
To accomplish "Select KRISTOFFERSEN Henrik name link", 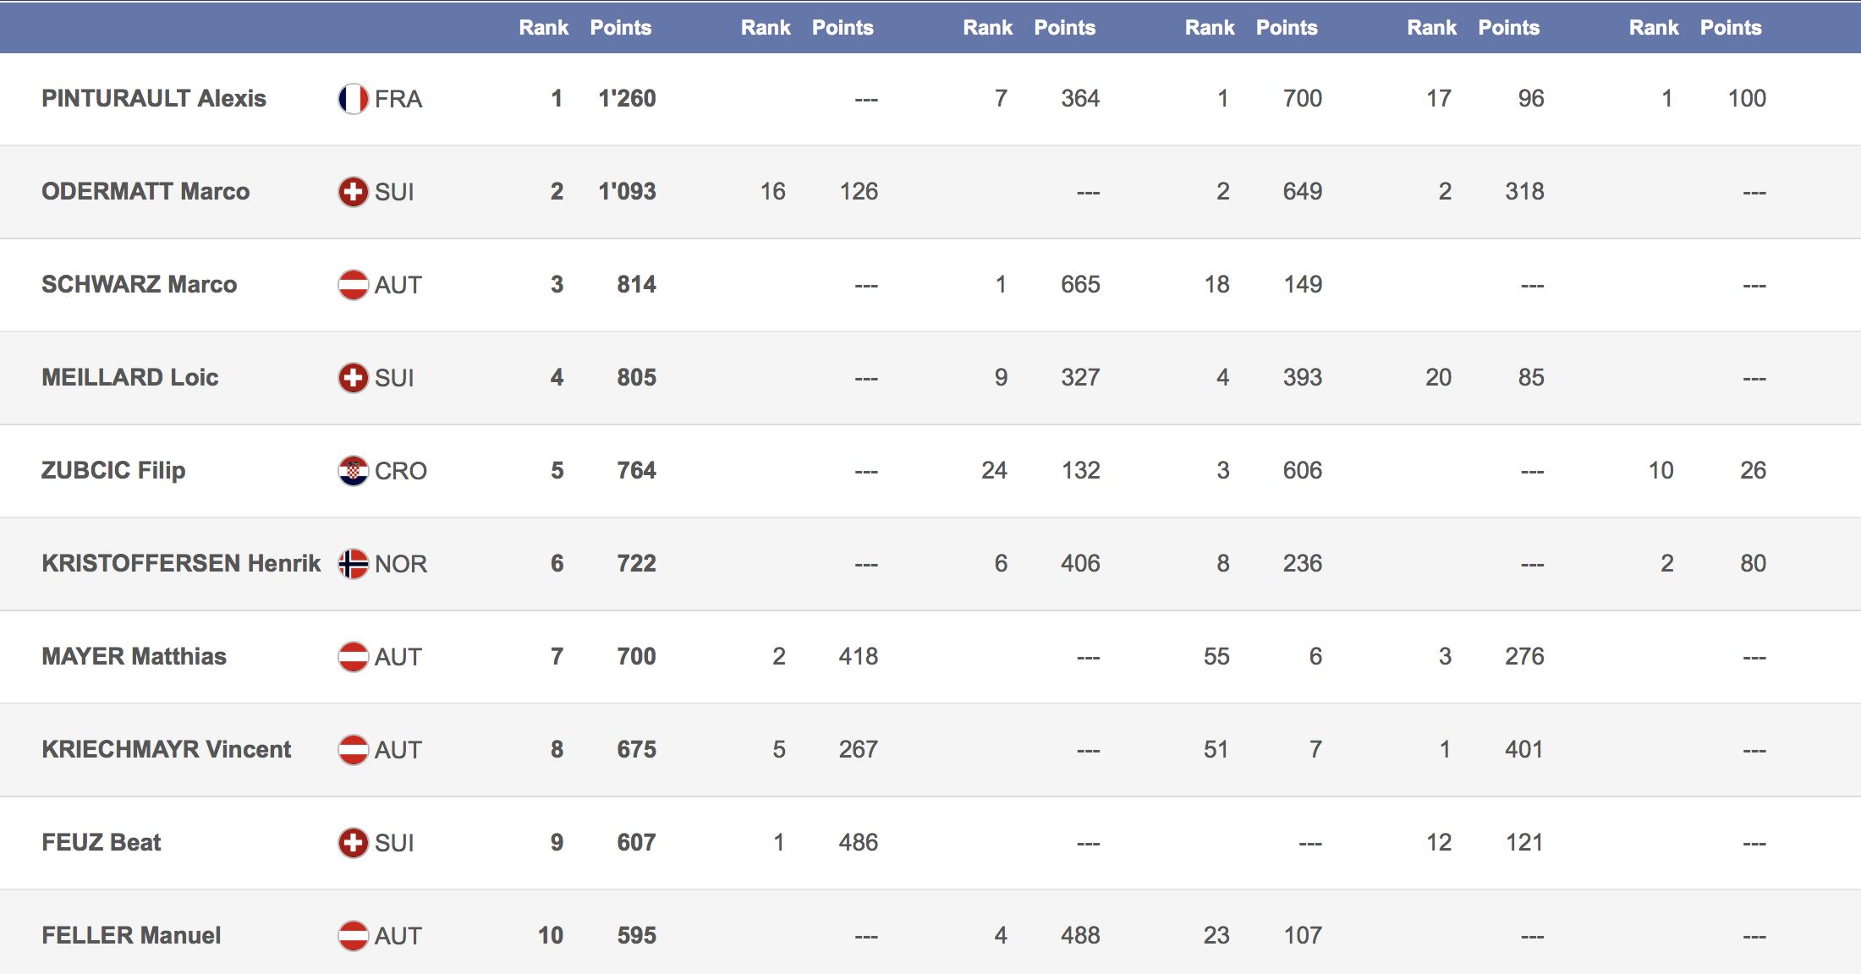I will [x=181, y=564].
